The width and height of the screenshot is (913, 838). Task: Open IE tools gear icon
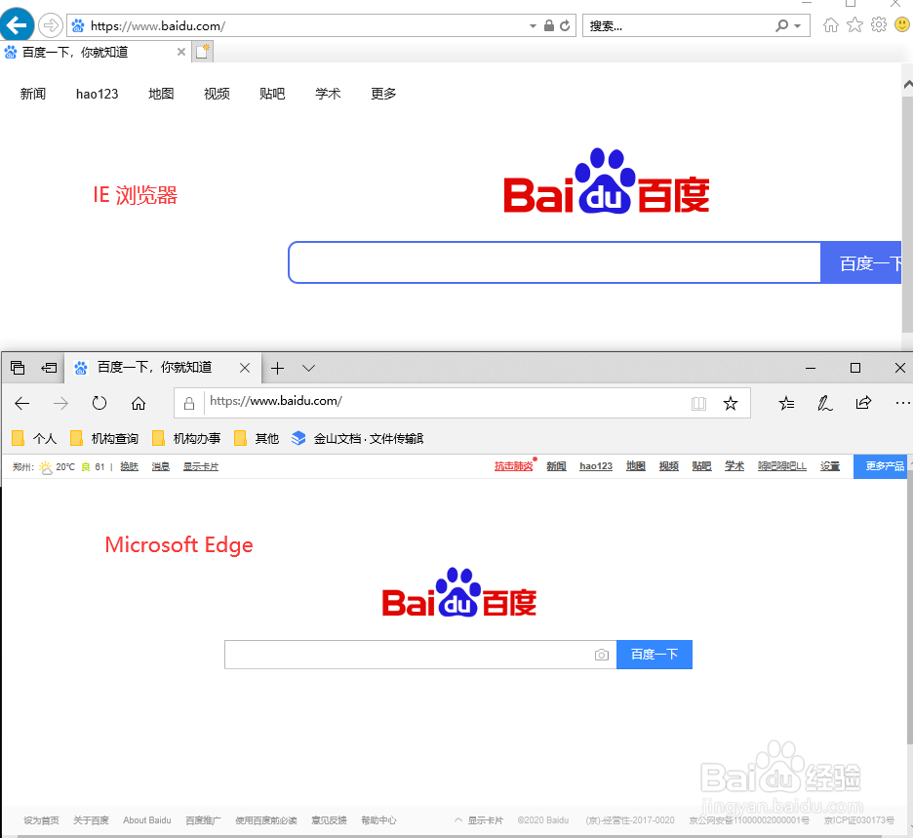(879, 25)
